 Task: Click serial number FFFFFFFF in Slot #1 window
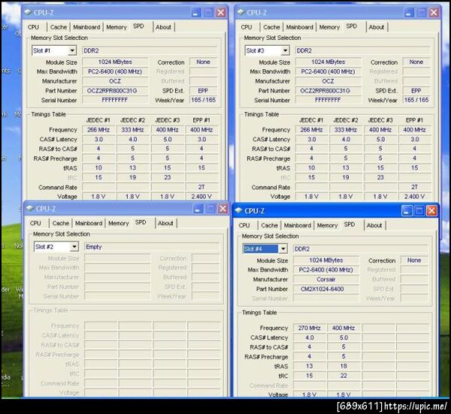tap(115, 100)
